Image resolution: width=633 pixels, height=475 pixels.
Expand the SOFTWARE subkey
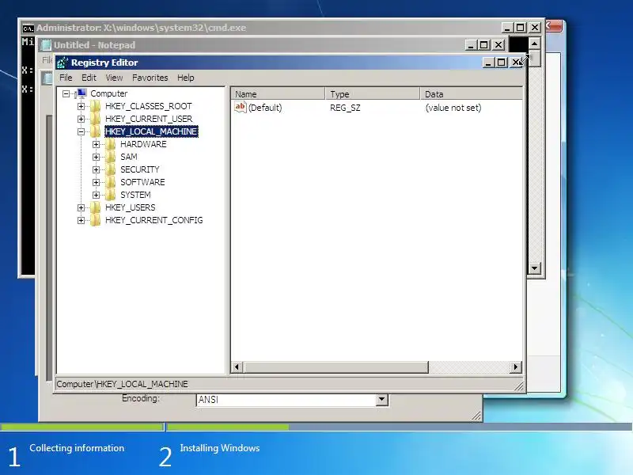coord(96,182)
